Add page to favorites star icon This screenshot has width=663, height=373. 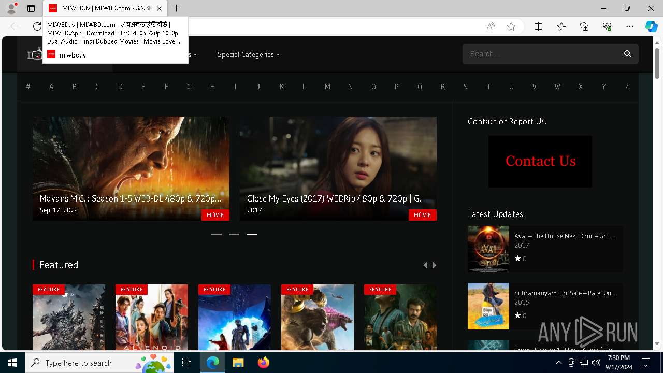511,26
